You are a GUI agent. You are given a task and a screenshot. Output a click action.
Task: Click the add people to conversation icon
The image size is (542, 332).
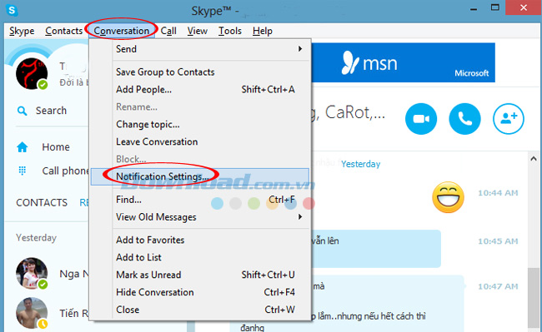(x=508, y=119)
